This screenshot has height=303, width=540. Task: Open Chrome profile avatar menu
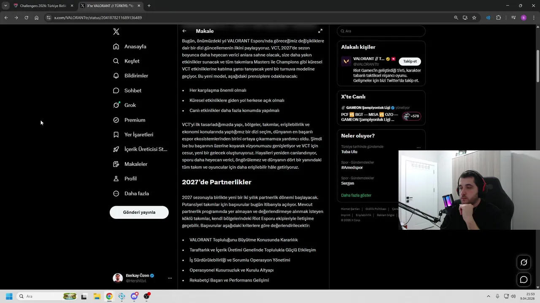pos(524,18)
